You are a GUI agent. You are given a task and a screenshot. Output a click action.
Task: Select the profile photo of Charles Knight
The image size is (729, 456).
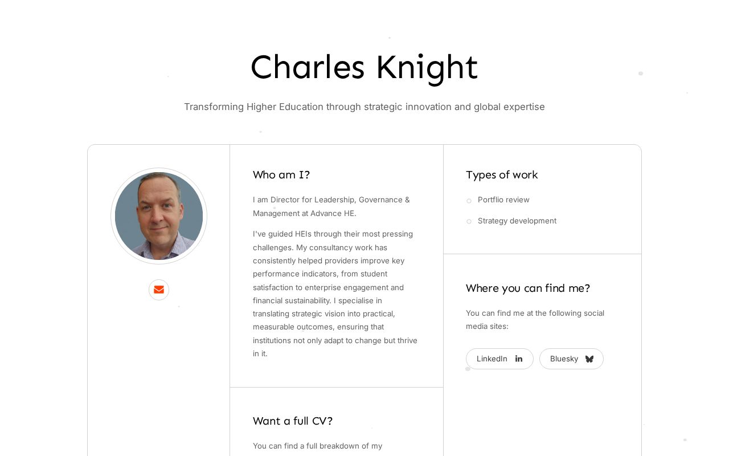click(159, 216)
